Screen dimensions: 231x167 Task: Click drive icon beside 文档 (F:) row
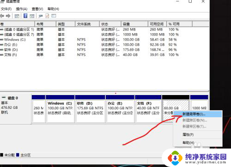tap(1, 55)
